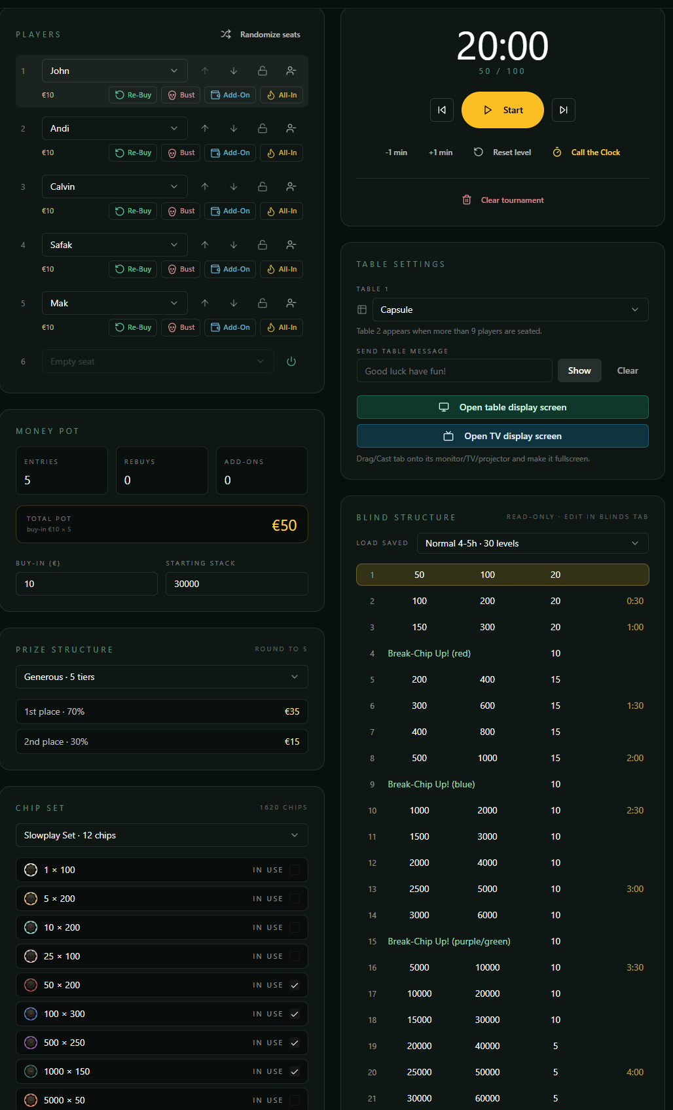Move John down one seat
Screen dimensions: 673x1110
(234, 71)
